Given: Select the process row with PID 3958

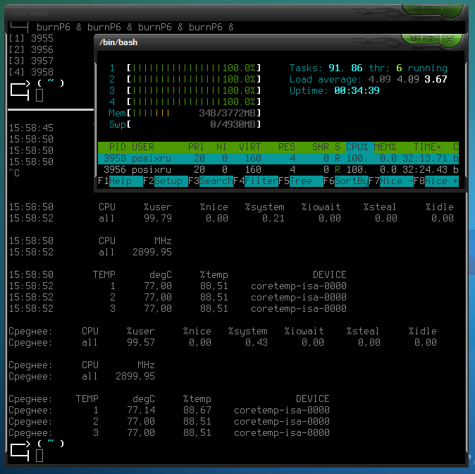Looking at the screenshot, I should point(278,158).
